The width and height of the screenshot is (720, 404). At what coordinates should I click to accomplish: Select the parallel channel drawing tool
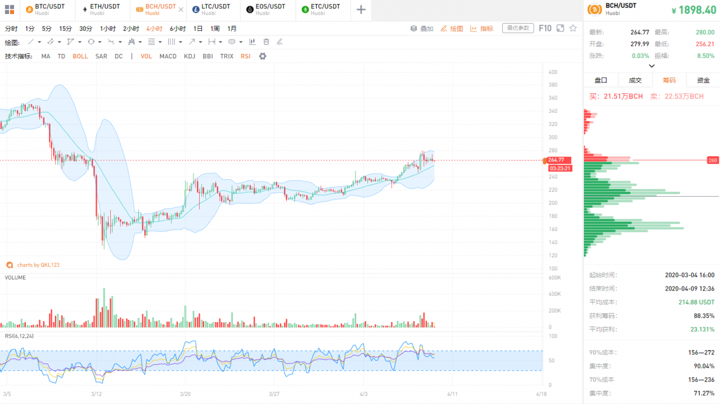click(51, 42)
